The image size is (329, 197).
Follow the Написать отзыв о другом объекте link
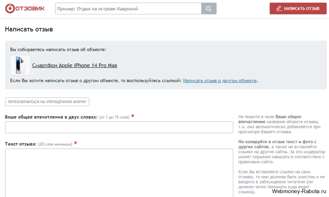click(220, 81)
